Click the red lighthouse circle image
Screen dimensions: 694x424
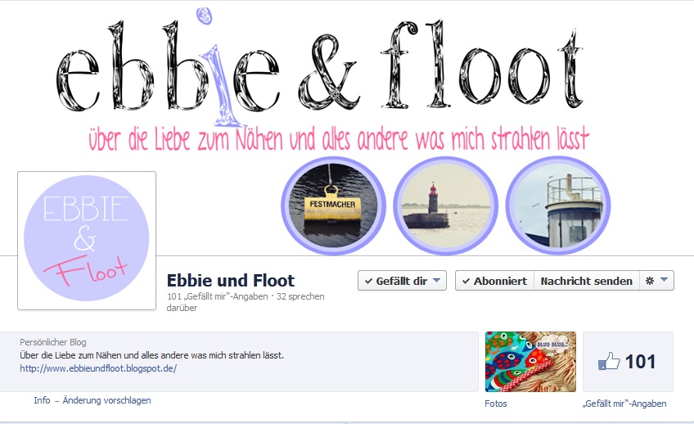click(446, 205)
